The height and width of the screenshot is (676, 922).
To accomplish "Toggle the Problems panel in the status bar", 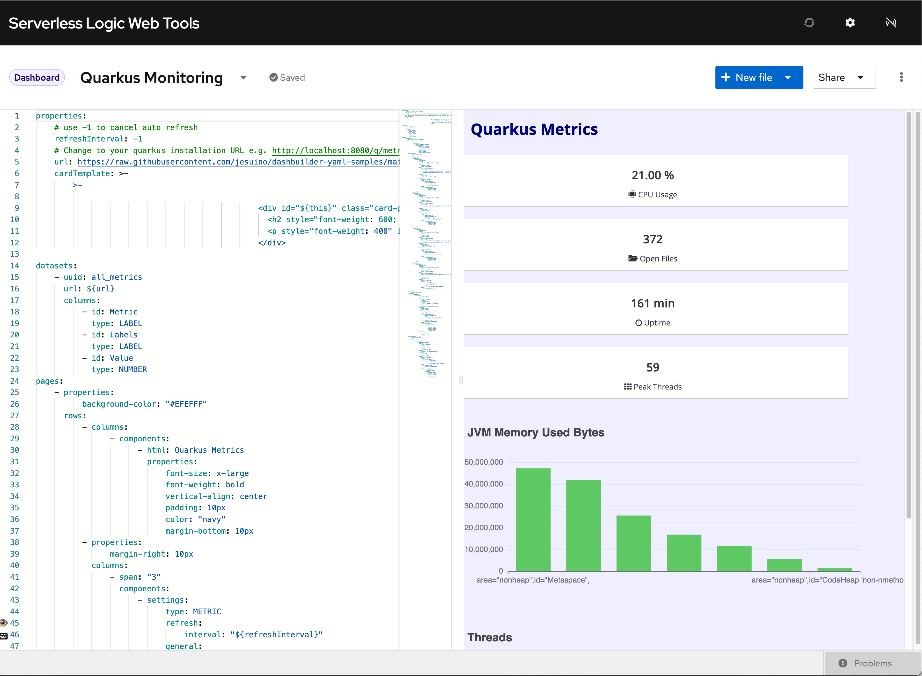I will (x=865, y=663).
